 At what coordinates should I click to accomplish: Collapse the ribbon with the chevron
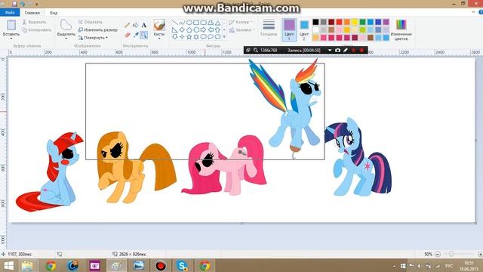473,12
